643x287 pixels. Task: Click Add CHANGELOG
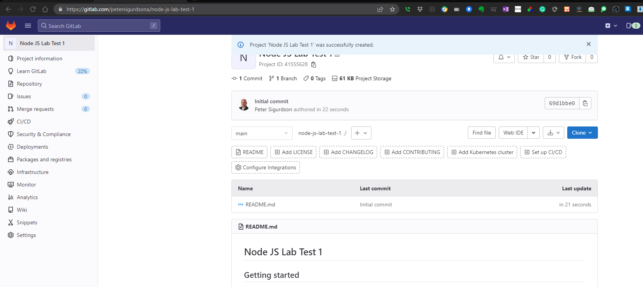348,152
